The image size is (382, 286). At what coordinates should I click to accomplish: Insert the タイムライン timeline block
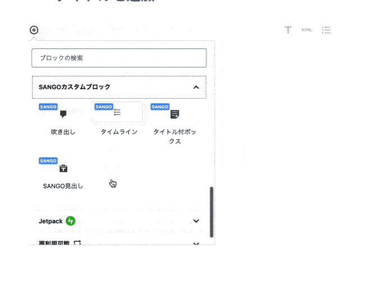(x=119, y=119)
